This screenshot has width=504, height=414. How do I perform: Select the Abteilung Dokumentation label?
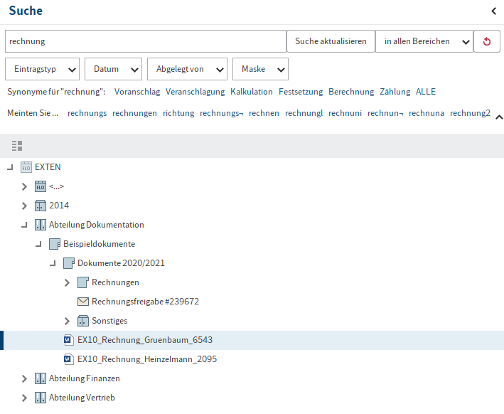97,225
